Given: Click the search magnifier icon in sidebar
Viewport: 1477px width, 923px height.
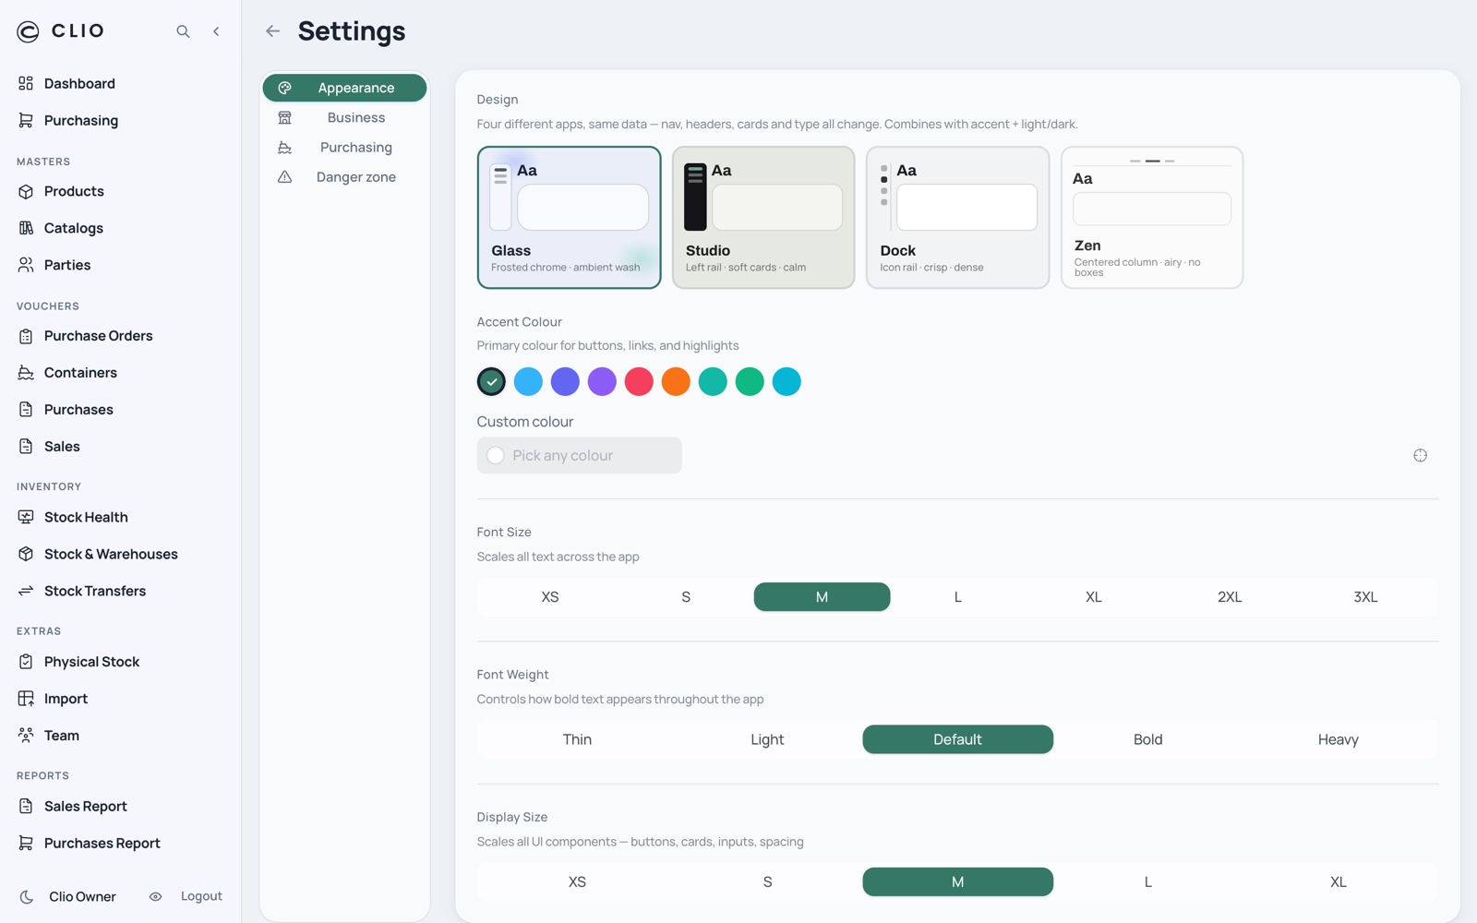Looking at the screenshot, I should point(183,31).
